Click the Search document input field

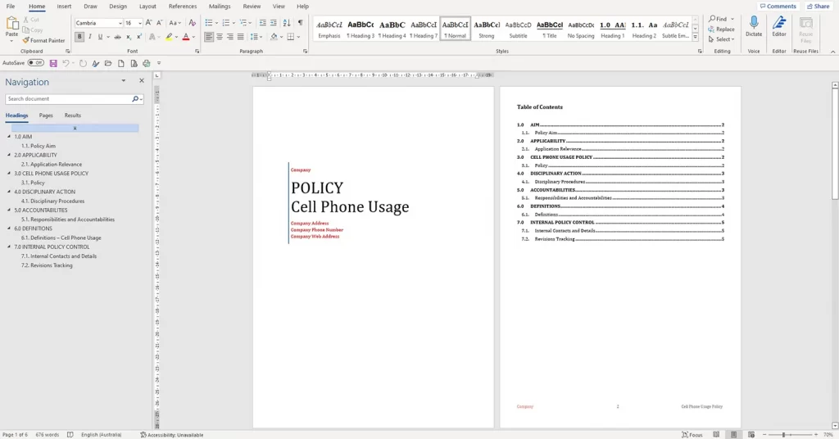[69, 99]
